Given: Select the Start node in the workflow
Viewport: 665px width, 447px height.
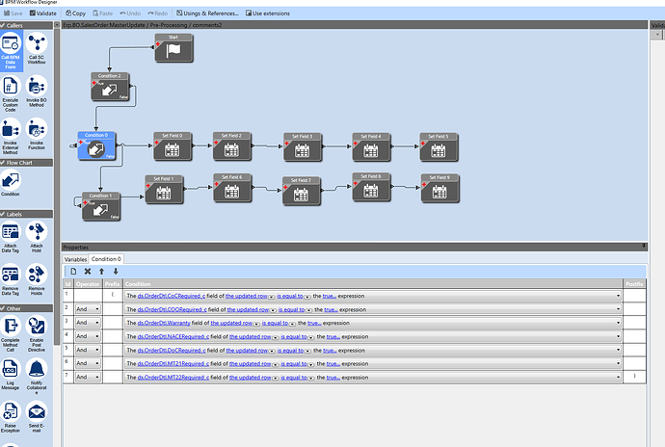Looking at the screenshot, I should click(x=173, y=48).
